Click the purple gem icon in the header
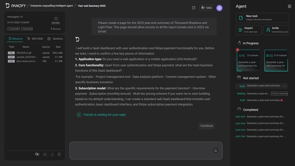 (219, 8)
